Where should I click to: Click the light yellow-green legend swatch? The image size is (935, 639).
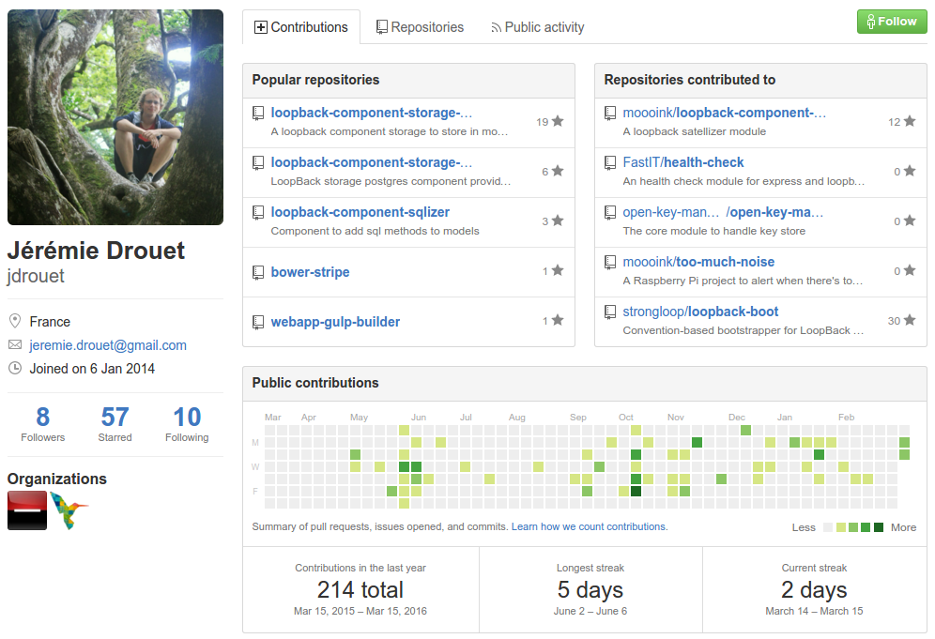tap(841, 527)
